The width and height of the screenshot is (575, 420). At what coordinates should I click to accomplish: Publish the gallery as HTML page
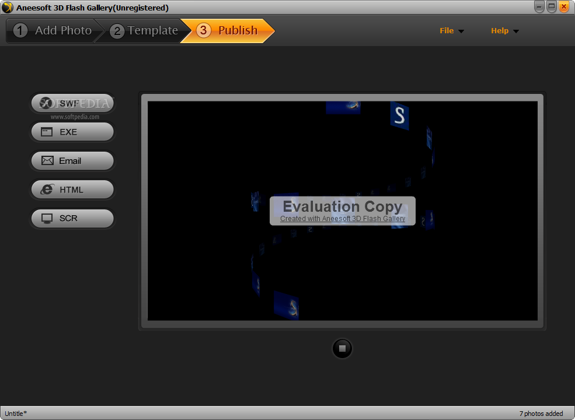coord(72,190)
